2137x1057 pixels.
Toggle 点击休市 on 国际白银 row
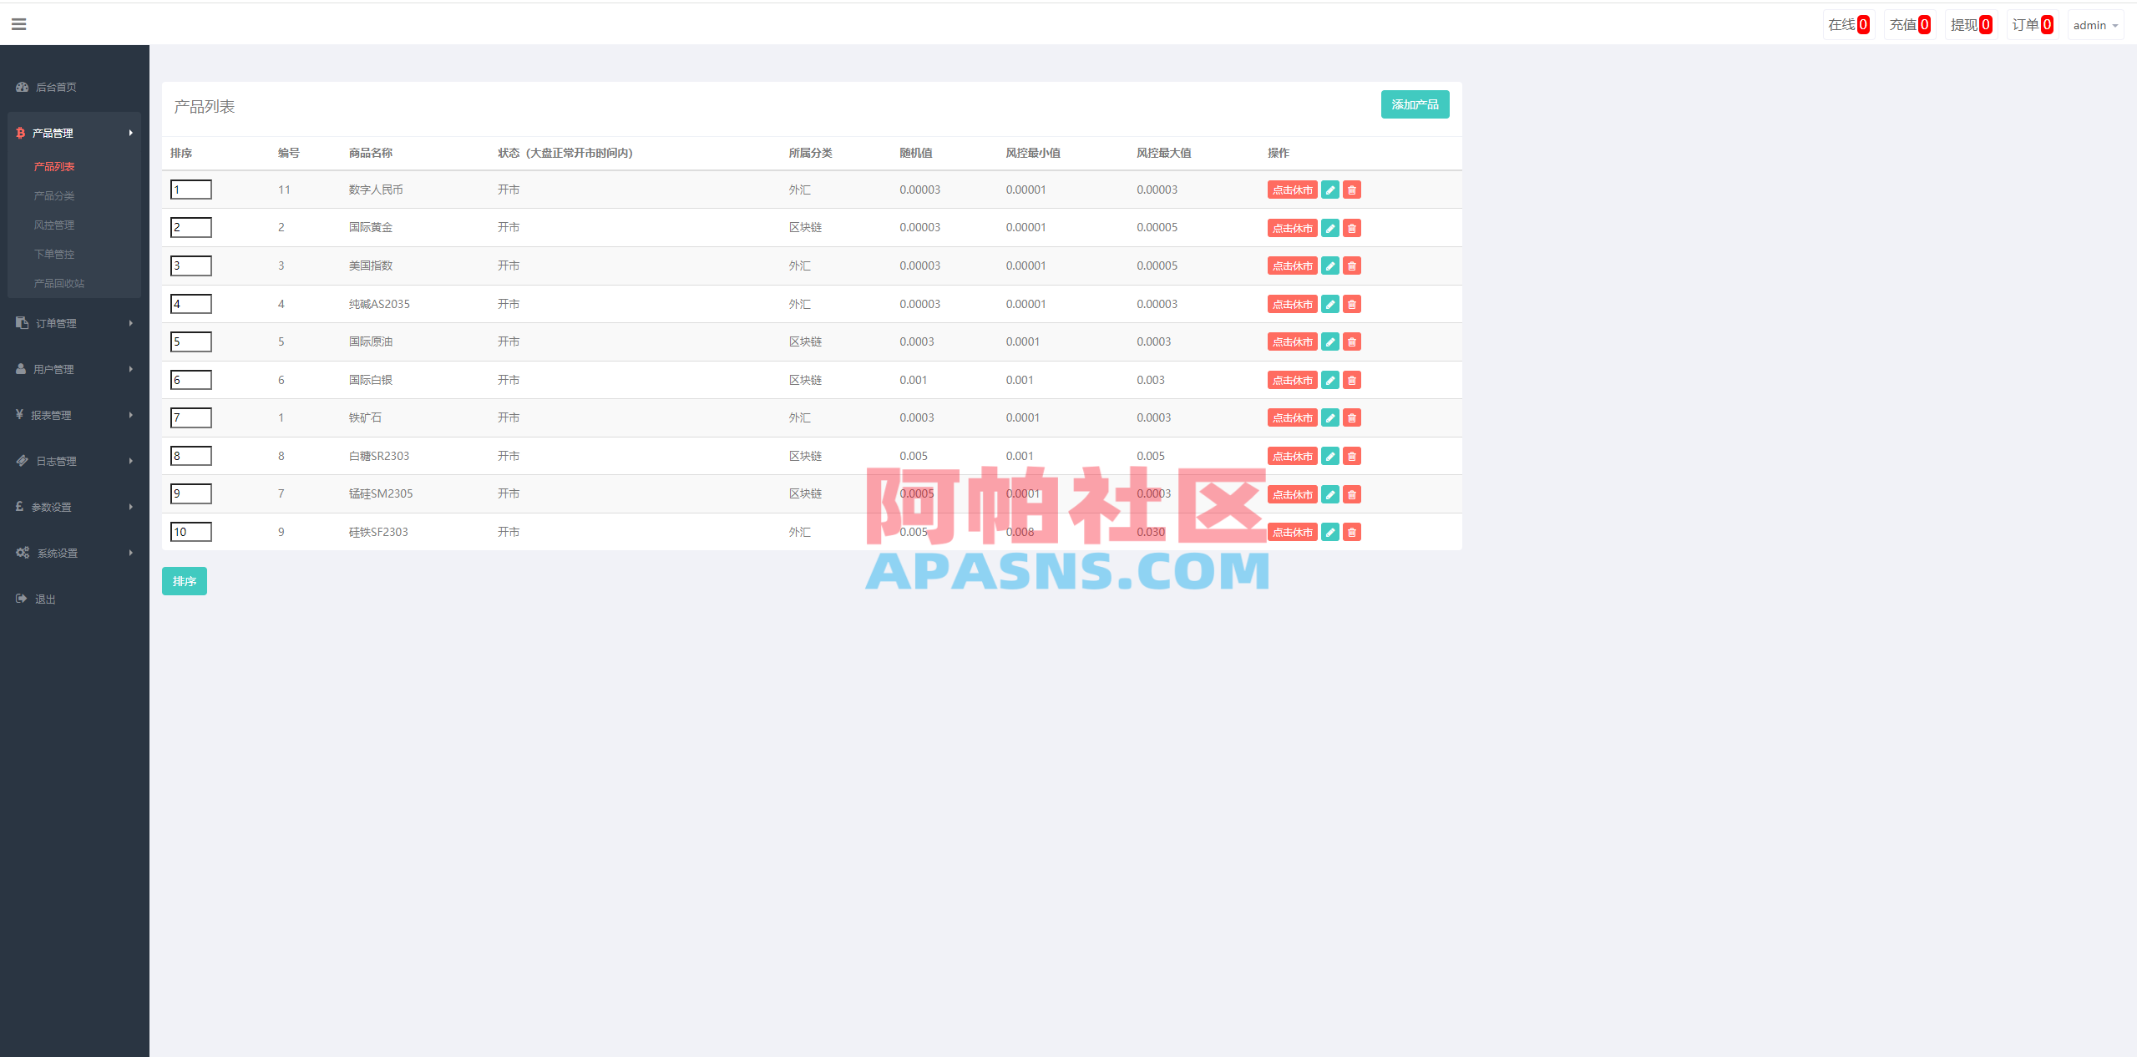point(1292,380)
